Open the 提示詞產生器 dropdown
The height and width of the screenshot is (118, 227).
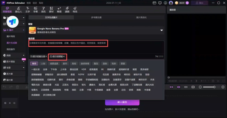[39, 56]
